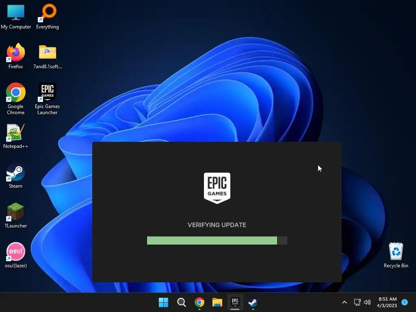Open the Windows Start menu
The image size is (416, 312).
(163, 302)
